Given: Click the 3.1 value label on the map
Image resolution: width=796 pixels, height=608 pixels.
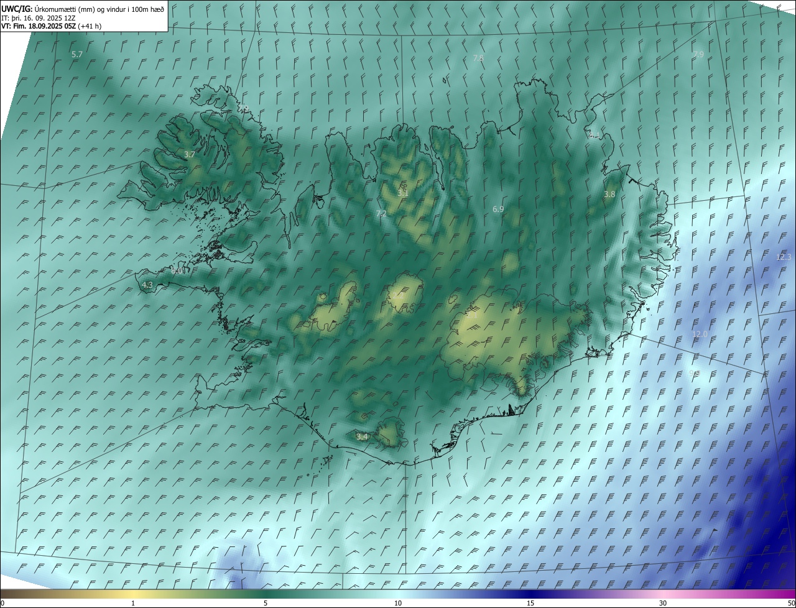Looking at the screenshot, I should click(x=403, y=193).
